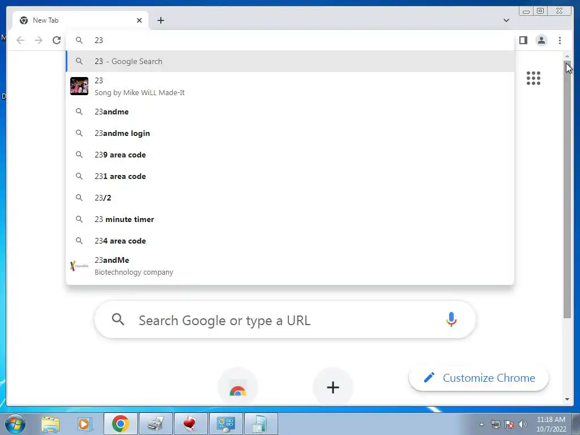Choose the '23 minute timer' suggestion
This screenshot has height=435, width=580.
(x=289, y=219)
